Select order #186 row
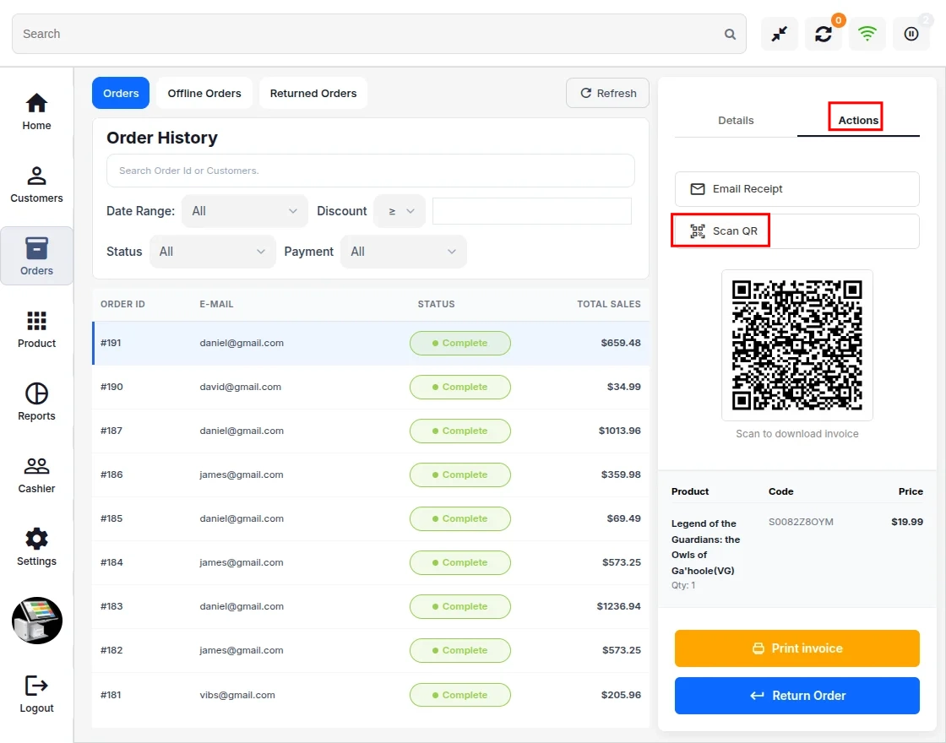 pos(371,475)
